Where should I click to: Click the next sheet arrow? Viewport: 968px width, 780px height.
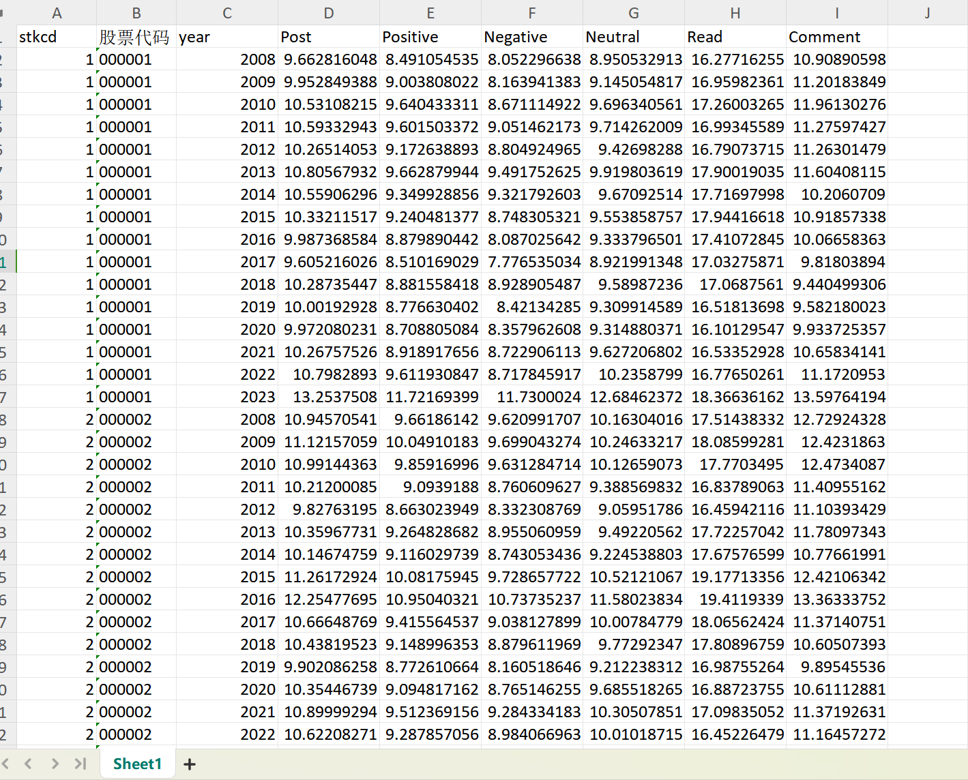[55, 764]
